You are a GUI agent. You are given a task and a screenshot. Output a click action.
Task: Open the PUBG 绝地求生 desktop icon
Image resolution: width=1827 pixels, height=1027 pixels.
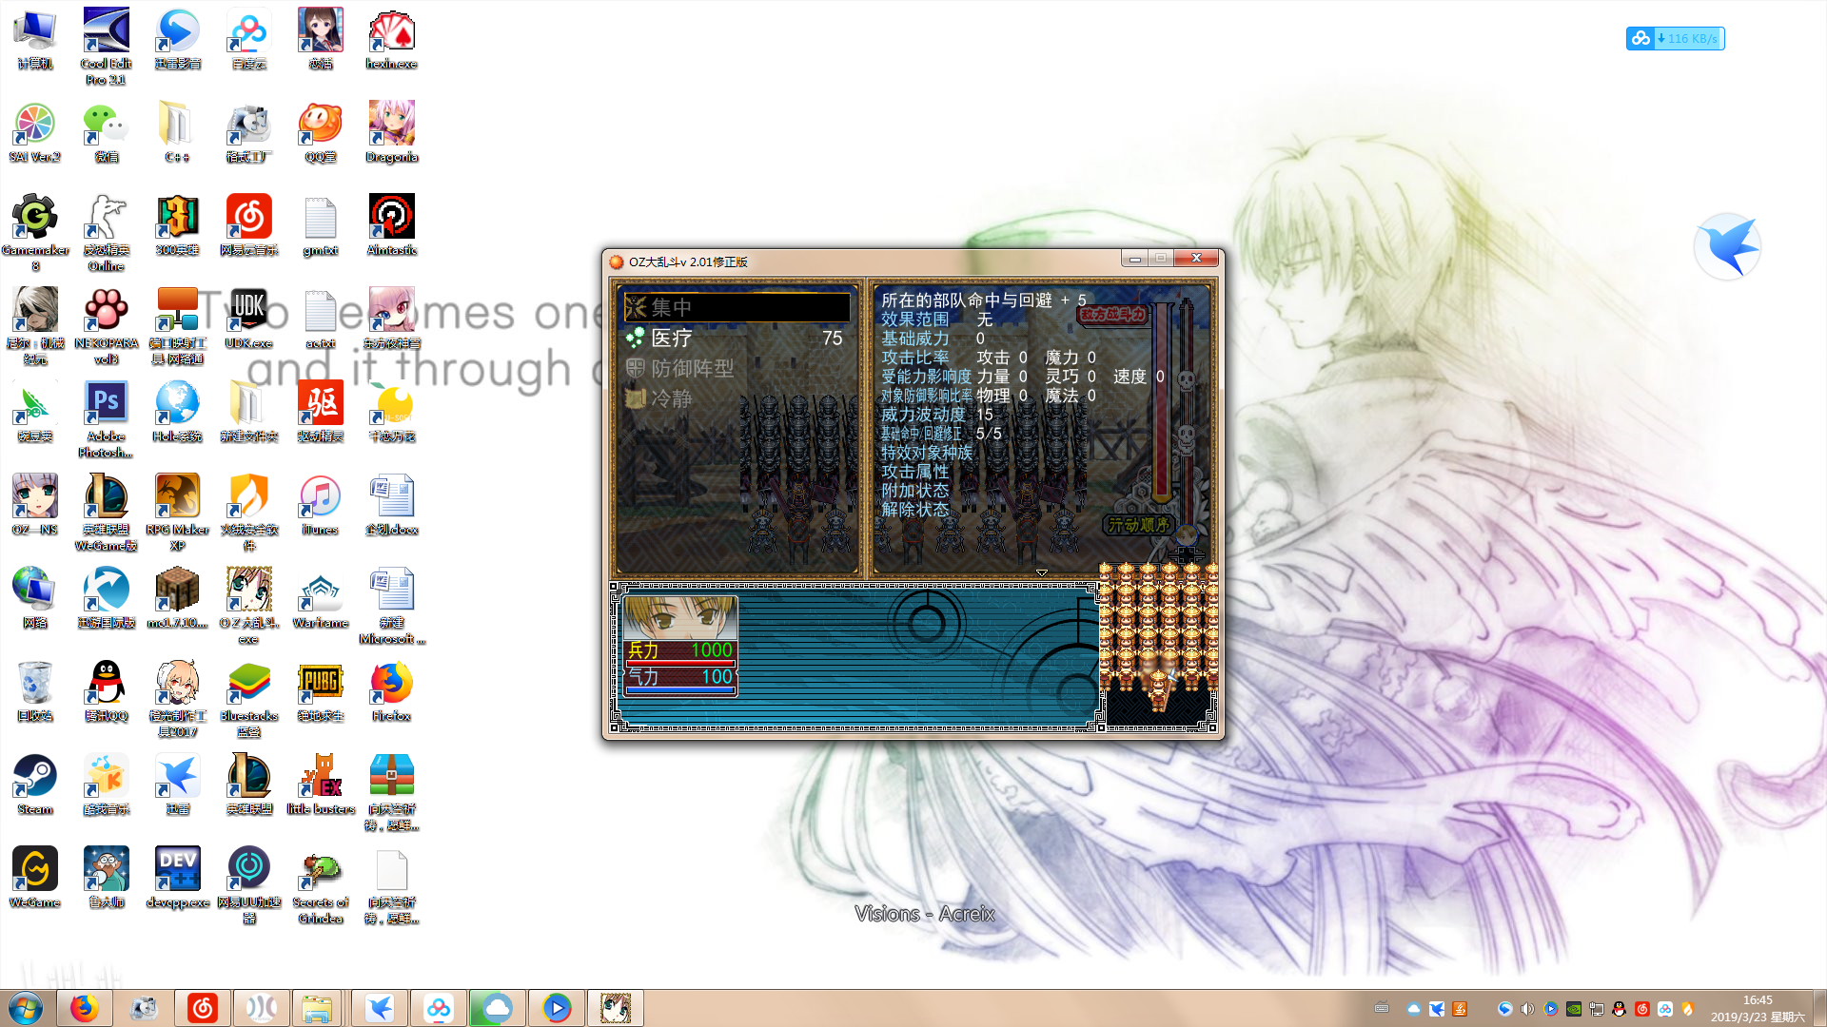coord(320,691)
